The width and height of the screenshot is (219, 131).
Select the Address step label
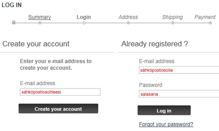(x=128, y=17)
